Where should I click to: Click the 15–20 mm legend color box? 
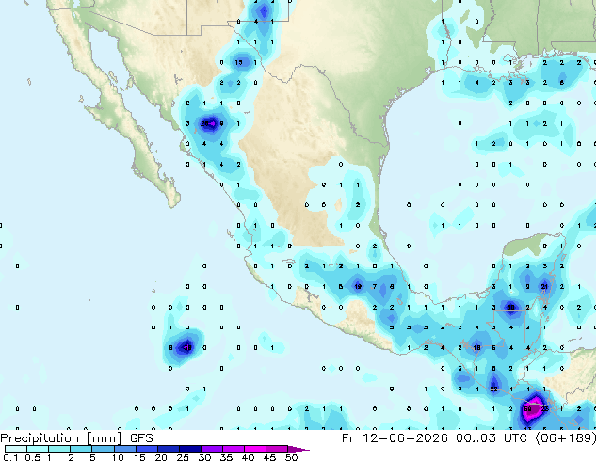point(146,449)
